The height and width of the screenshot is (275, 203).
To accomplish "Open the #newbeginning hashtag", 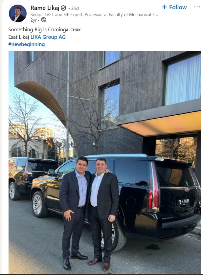I will [x=27, y=44].
